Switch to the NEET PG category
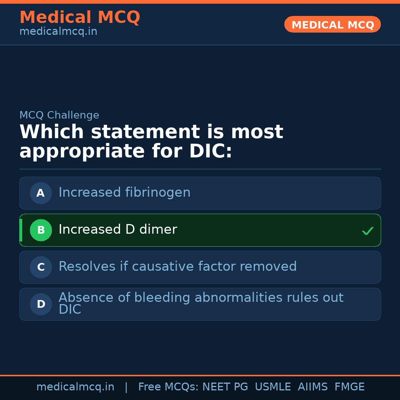400x400 pixels. (225, 387)
